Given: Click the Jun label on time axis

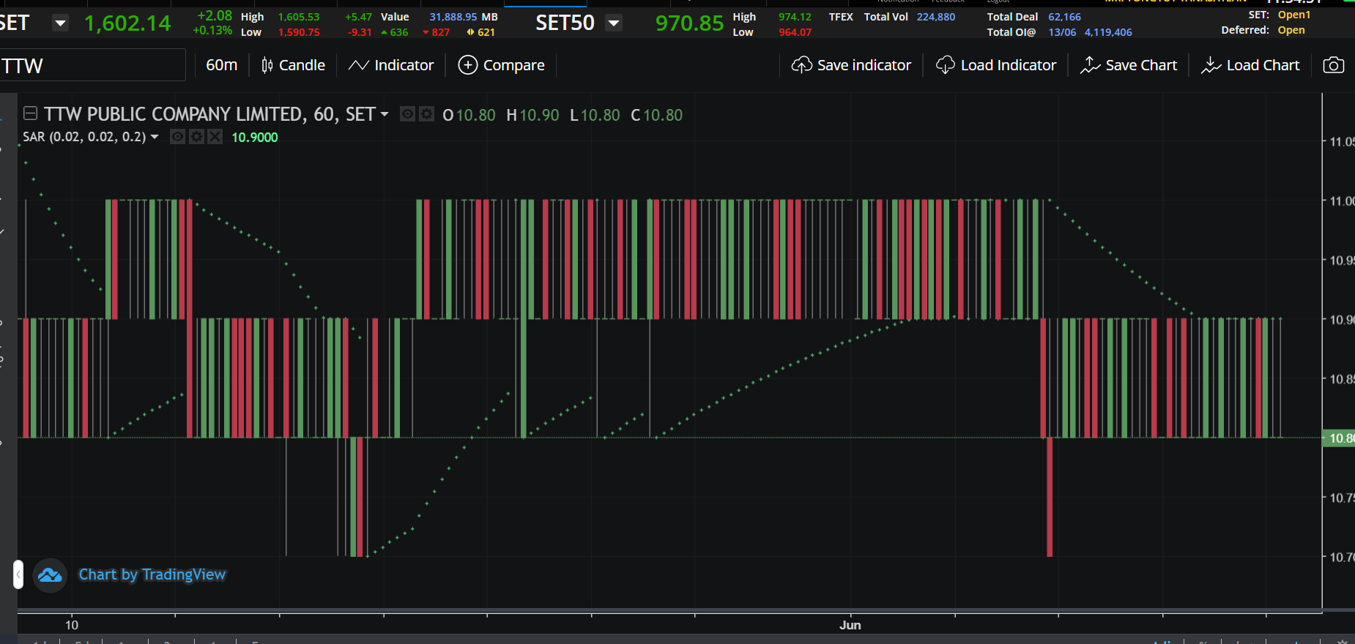Looking at the screenshot, I should (x=850, y=625).
